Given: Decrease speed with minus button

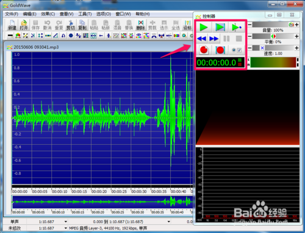Looking at the screenshot, I should pyautogui.click(x=250, y=48).
